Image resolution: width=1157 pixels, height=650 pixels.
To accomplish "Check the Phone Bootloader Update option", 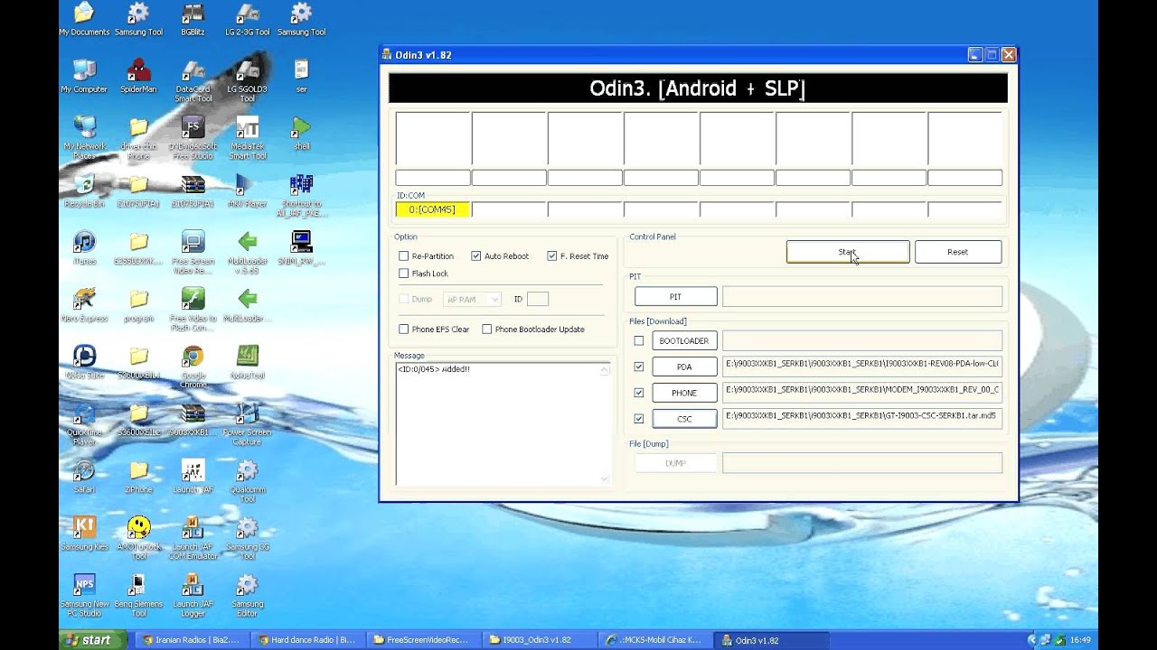I will coord(487,330).
